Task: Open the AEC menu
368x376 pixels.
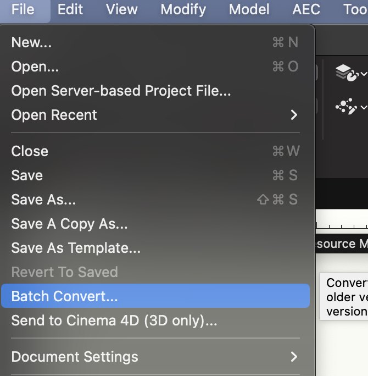Action: (x=306, y=9)
